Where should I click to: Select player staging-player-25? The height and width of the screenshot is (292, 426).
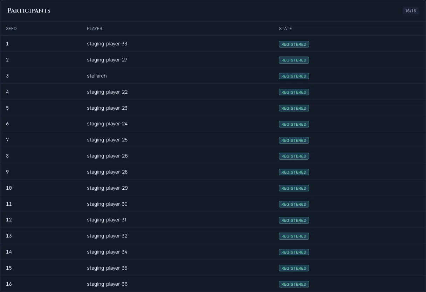tap(107, 140)
